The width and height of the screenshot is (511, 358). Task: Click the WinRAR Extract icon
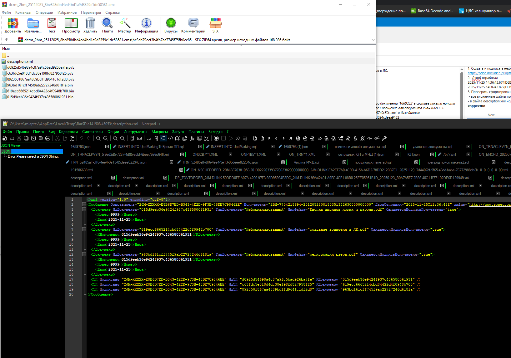pos(33,25)
